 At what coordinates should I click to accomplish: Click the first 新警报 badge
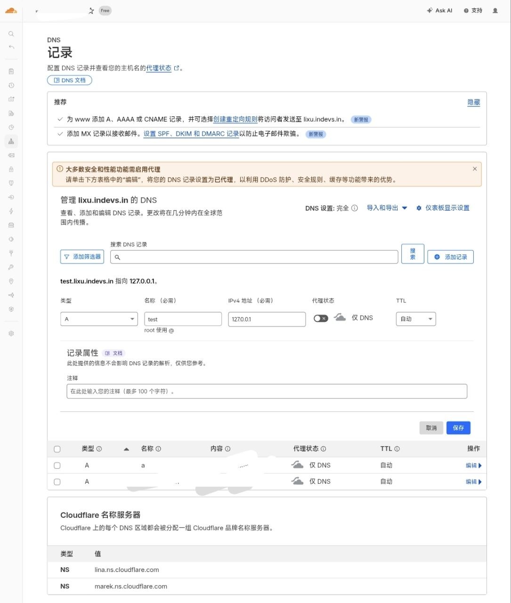(361, 120)
